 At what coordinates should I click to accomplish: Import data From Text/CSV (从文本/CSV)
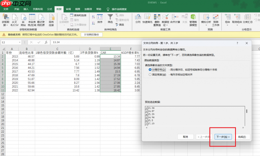(15, 20)
